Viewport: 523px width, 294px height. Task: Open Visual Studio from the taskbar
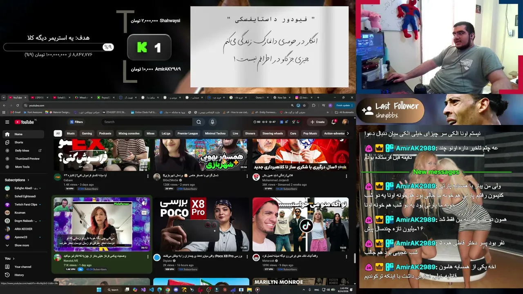[143, 290]
